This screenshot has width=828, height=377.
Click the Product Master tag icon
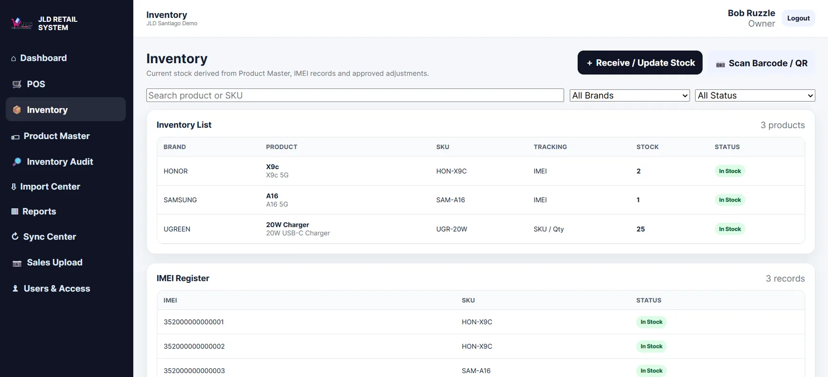click(16, 137)
